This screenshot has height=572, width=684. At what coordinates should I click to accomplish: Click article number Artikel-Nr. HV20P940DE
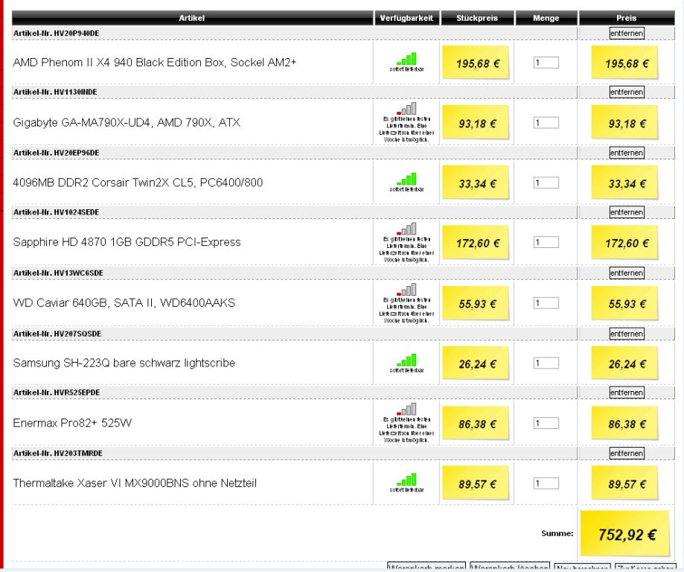(57, 34)
